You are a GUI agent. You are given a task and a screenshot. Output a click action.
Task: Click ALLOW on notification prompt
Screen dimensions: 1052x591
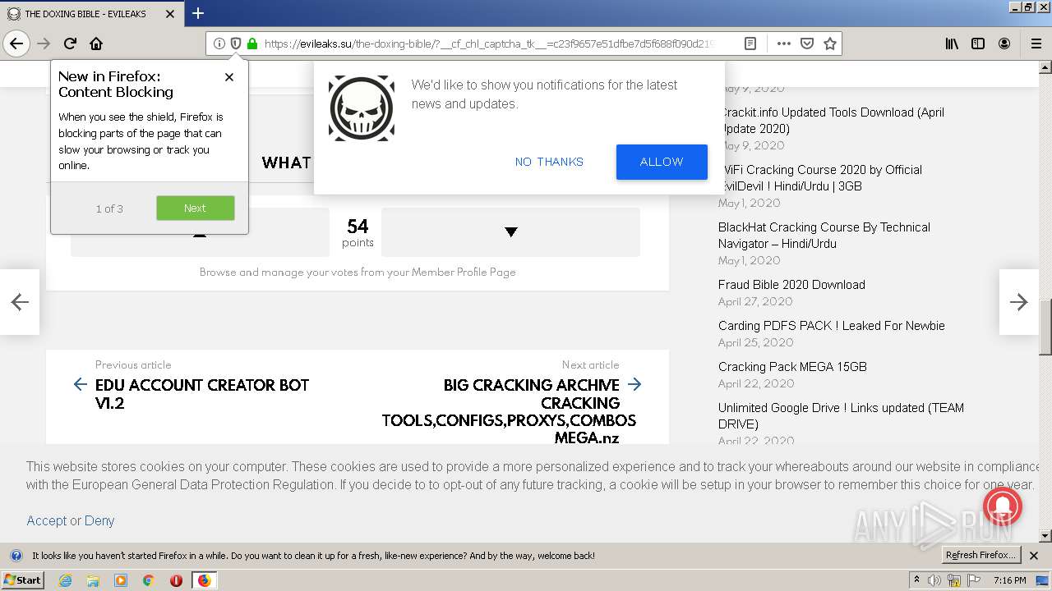(662, 162)
